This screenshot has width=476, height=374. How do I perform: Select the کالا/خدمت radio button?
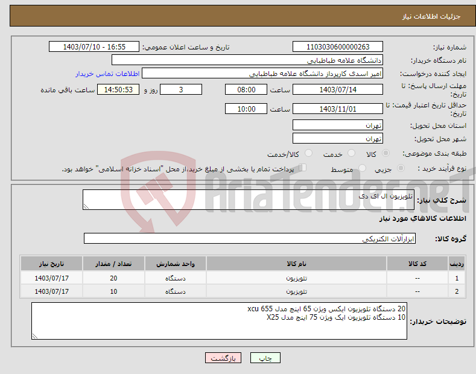[308, 153]
